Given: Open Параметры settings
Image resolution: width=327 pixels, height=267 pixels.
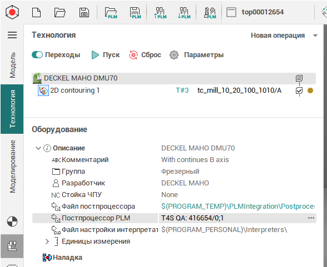Looking at the screenshot, I should (x=196, y=55).
